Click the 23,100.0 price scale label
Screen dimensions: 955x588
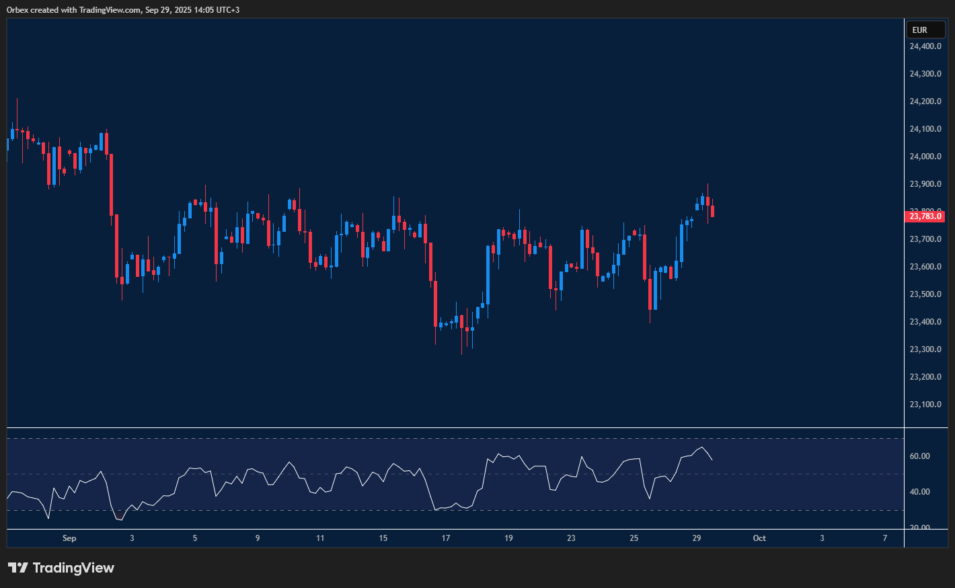925,405
